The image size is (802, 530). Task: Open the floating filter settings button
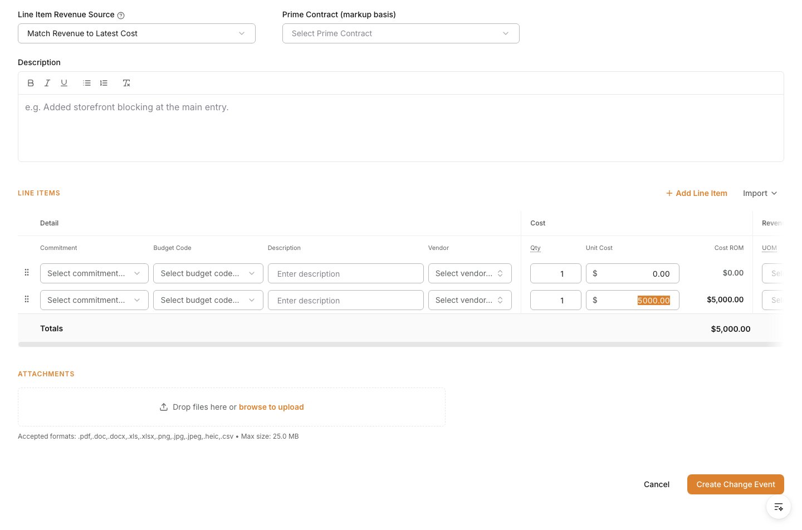(779, 507)
